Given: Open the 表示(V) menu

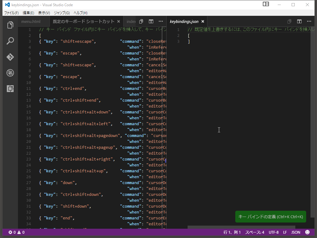Looking at the screenshot, I should 44,13.
